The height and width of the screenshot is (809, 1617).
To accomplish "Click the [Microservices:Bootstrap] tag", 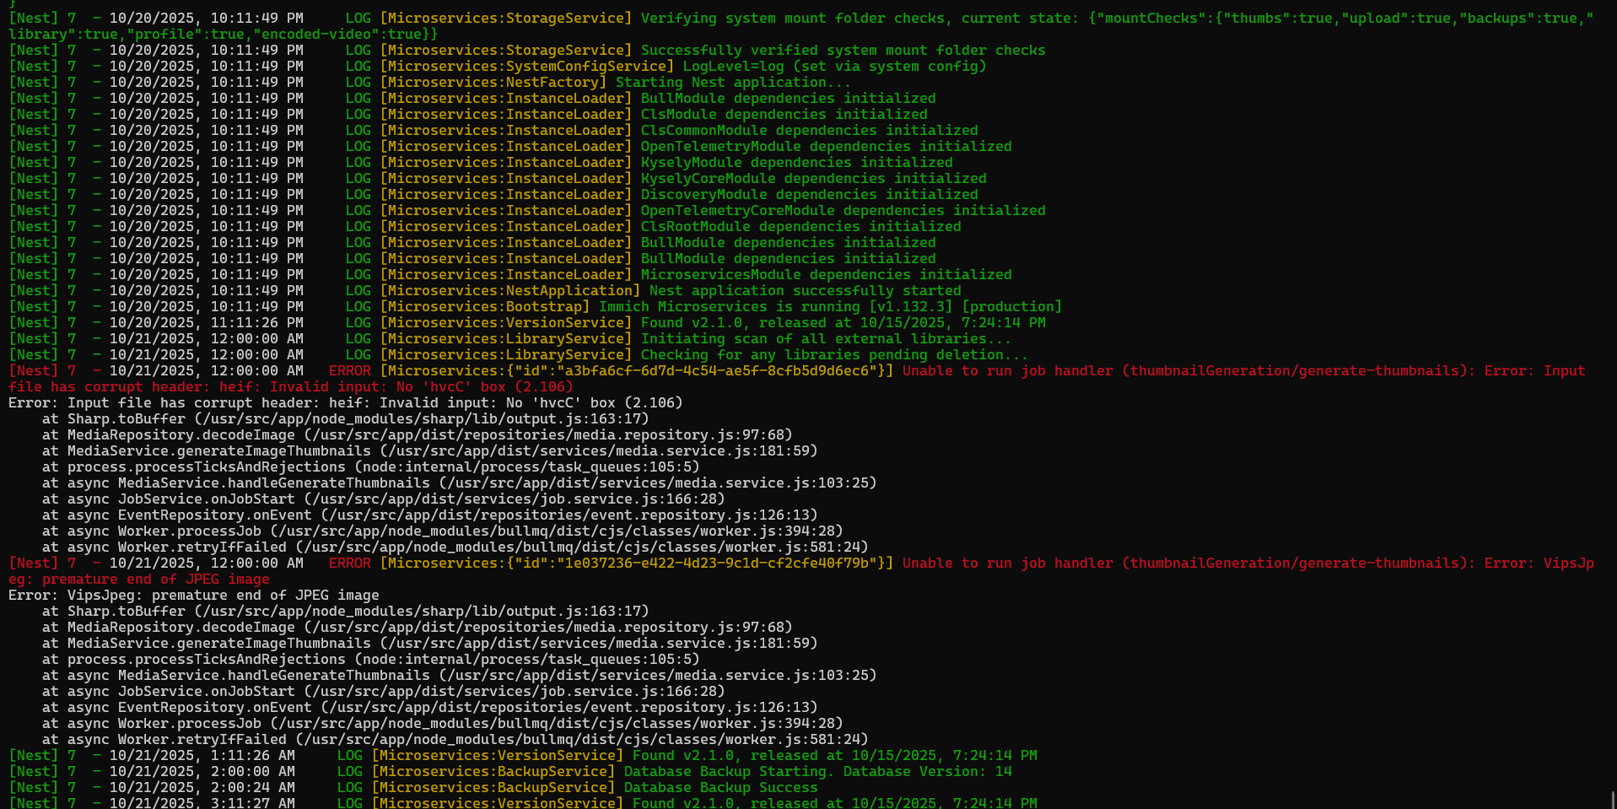I will pyautogui.click(x=485, y=307).
